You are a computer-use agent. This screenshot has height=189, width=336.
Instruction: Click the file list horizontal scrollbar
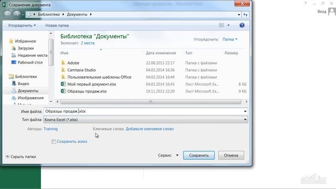151,102
